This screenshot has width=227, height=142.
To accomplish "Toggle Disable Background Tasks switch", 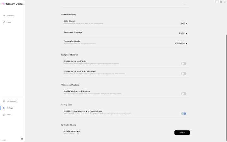I will click(x=183, y=63).
